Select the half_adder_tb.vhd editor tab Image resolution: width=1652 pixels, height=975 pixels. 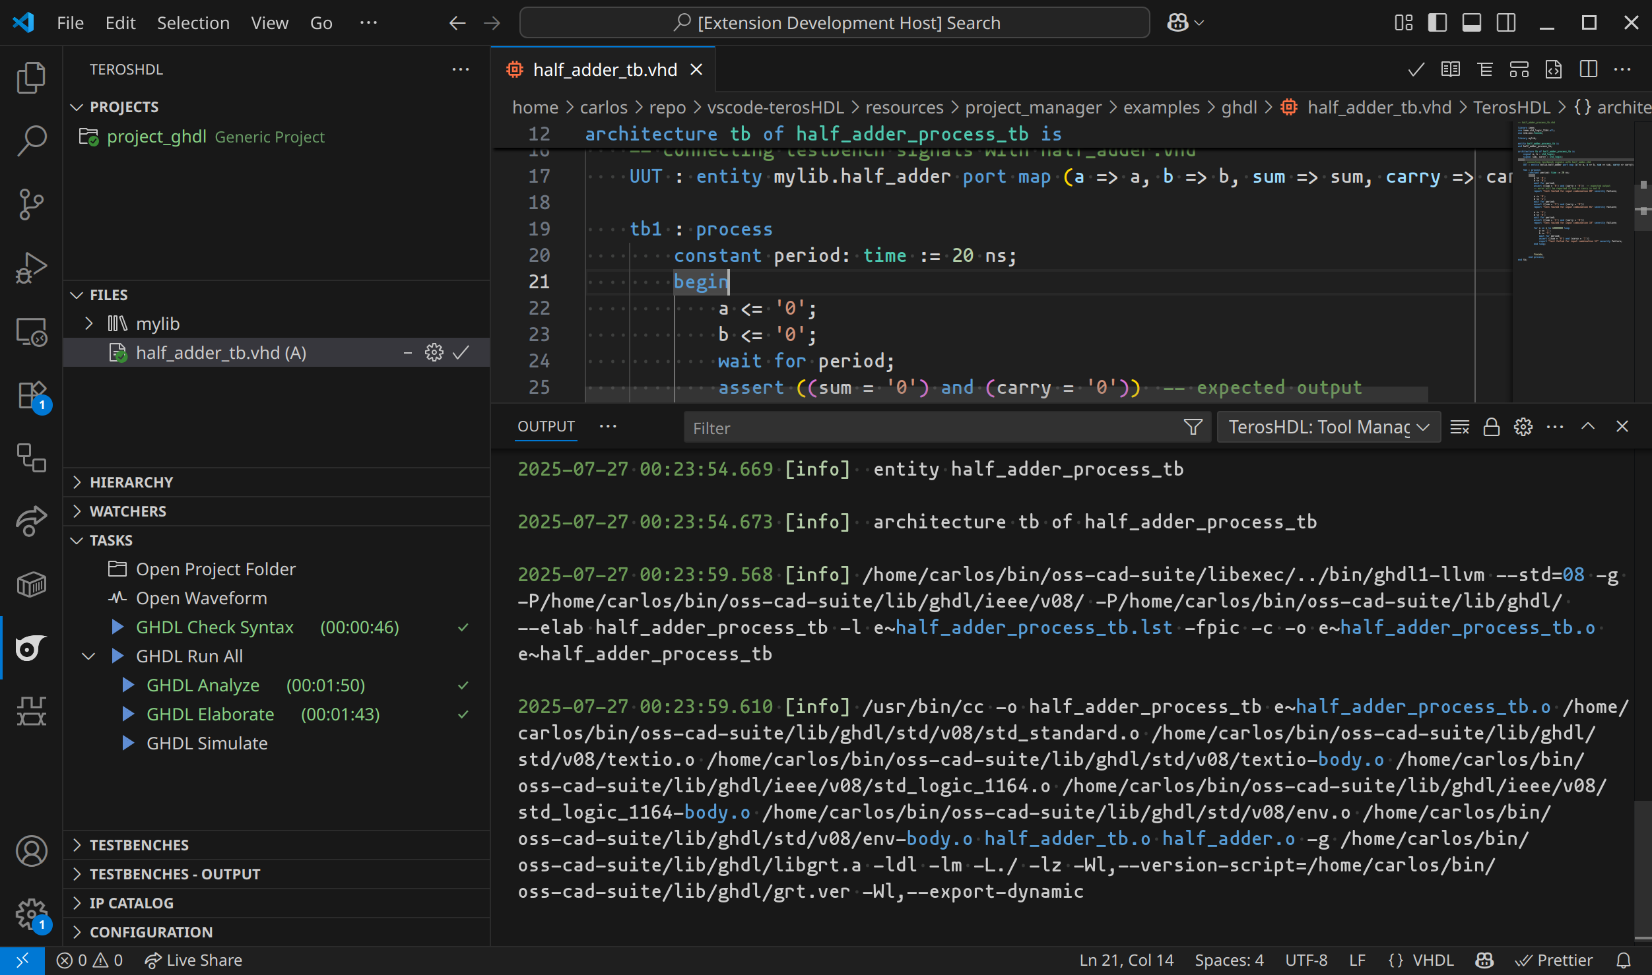(603, 69)
